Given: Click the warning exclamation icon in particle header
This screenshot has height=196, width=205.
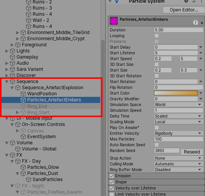Looking at the screenshot, I should (x=195, y=23).
